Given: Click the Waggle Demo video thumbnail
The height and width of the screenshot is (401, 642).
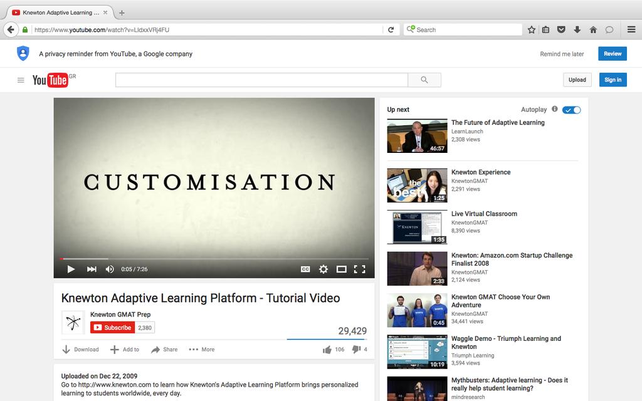Looking at the screenshot, I should pos(417,352).
